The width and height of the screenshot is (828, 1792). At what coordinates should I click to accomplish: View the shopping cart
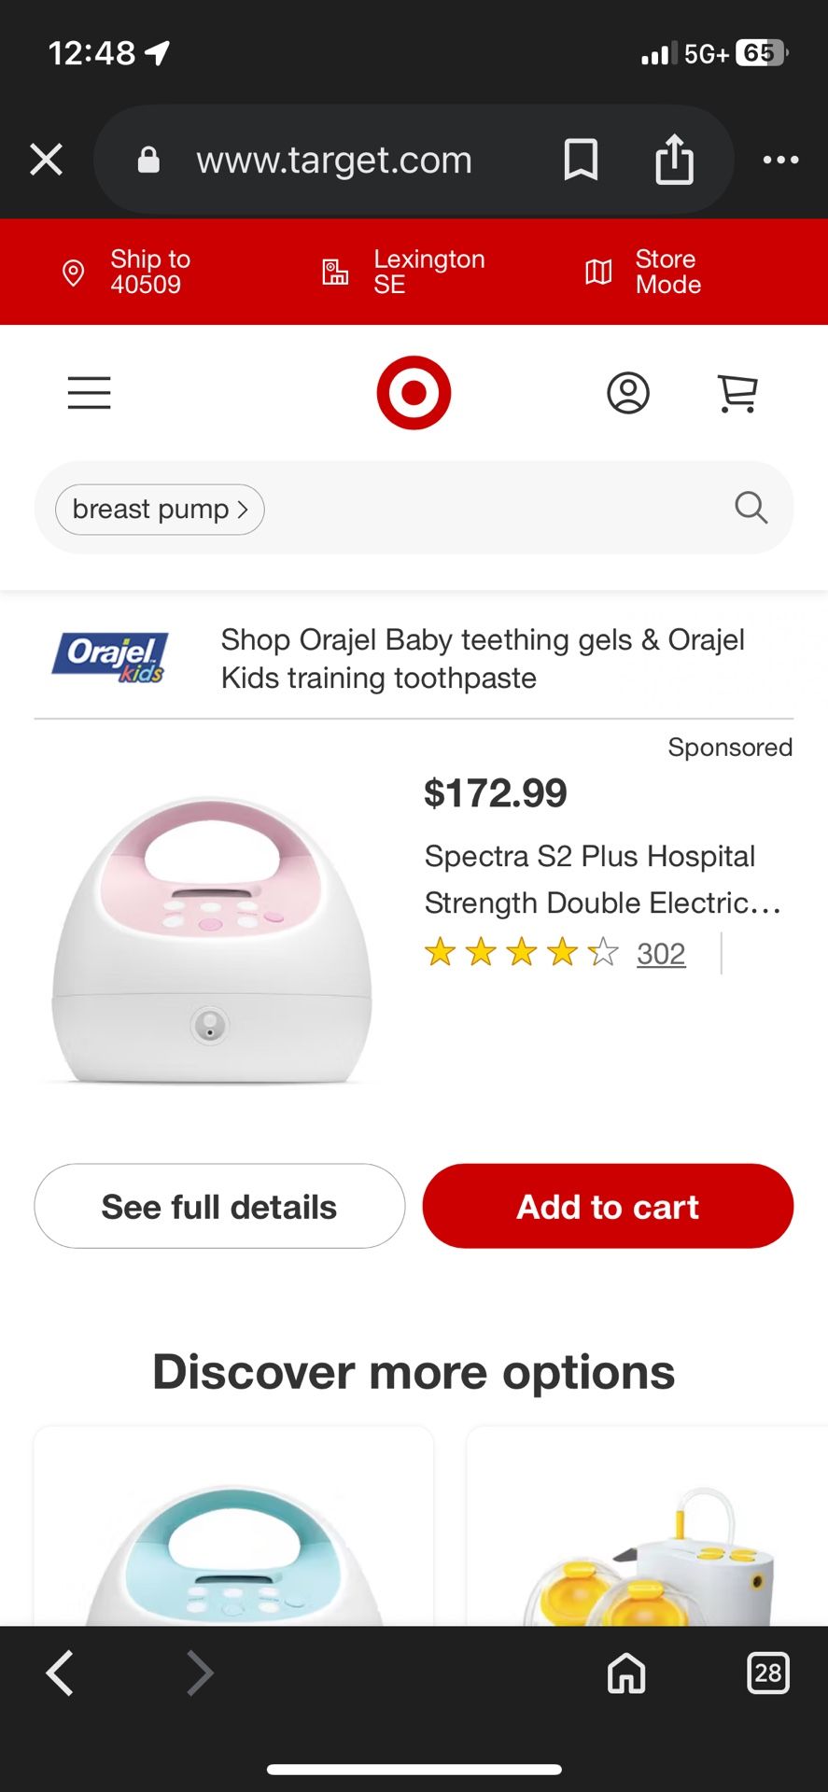[737, 393]
